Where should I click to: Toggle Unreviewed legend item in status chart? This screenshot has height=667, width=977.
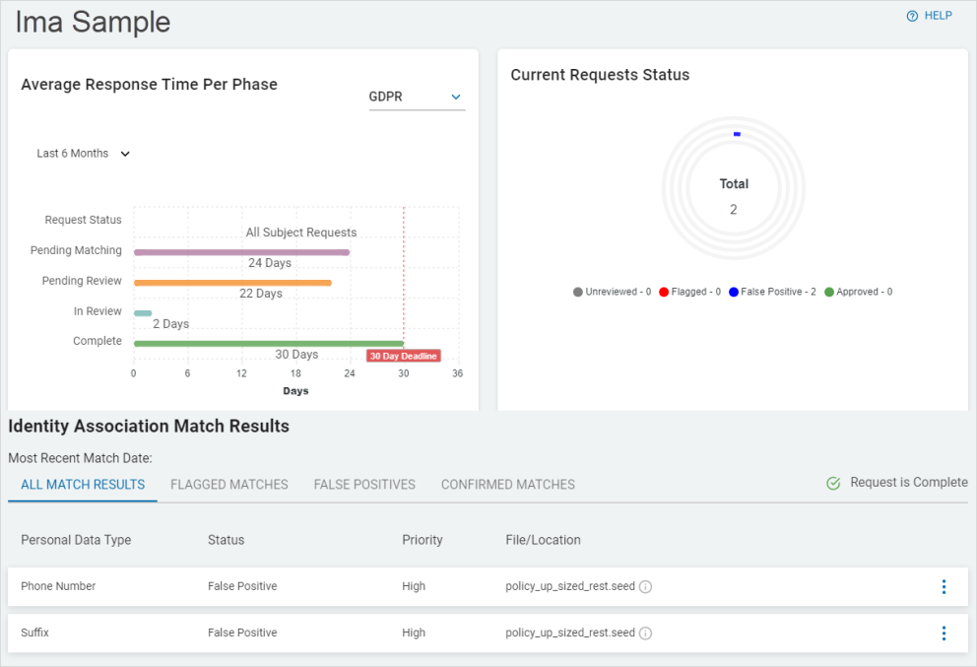tap(612, 293)
